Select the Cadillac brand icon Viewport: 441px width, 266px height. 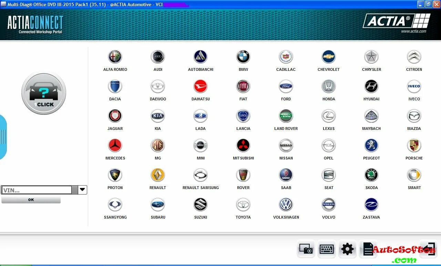pyautogui.click(x=286, y=57)
